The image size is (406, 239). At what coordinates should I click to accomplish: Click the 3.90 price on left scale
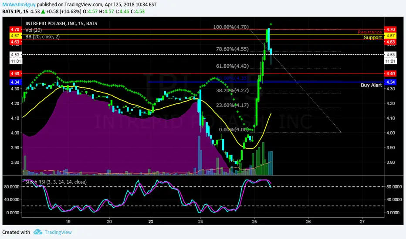point(15,148)
